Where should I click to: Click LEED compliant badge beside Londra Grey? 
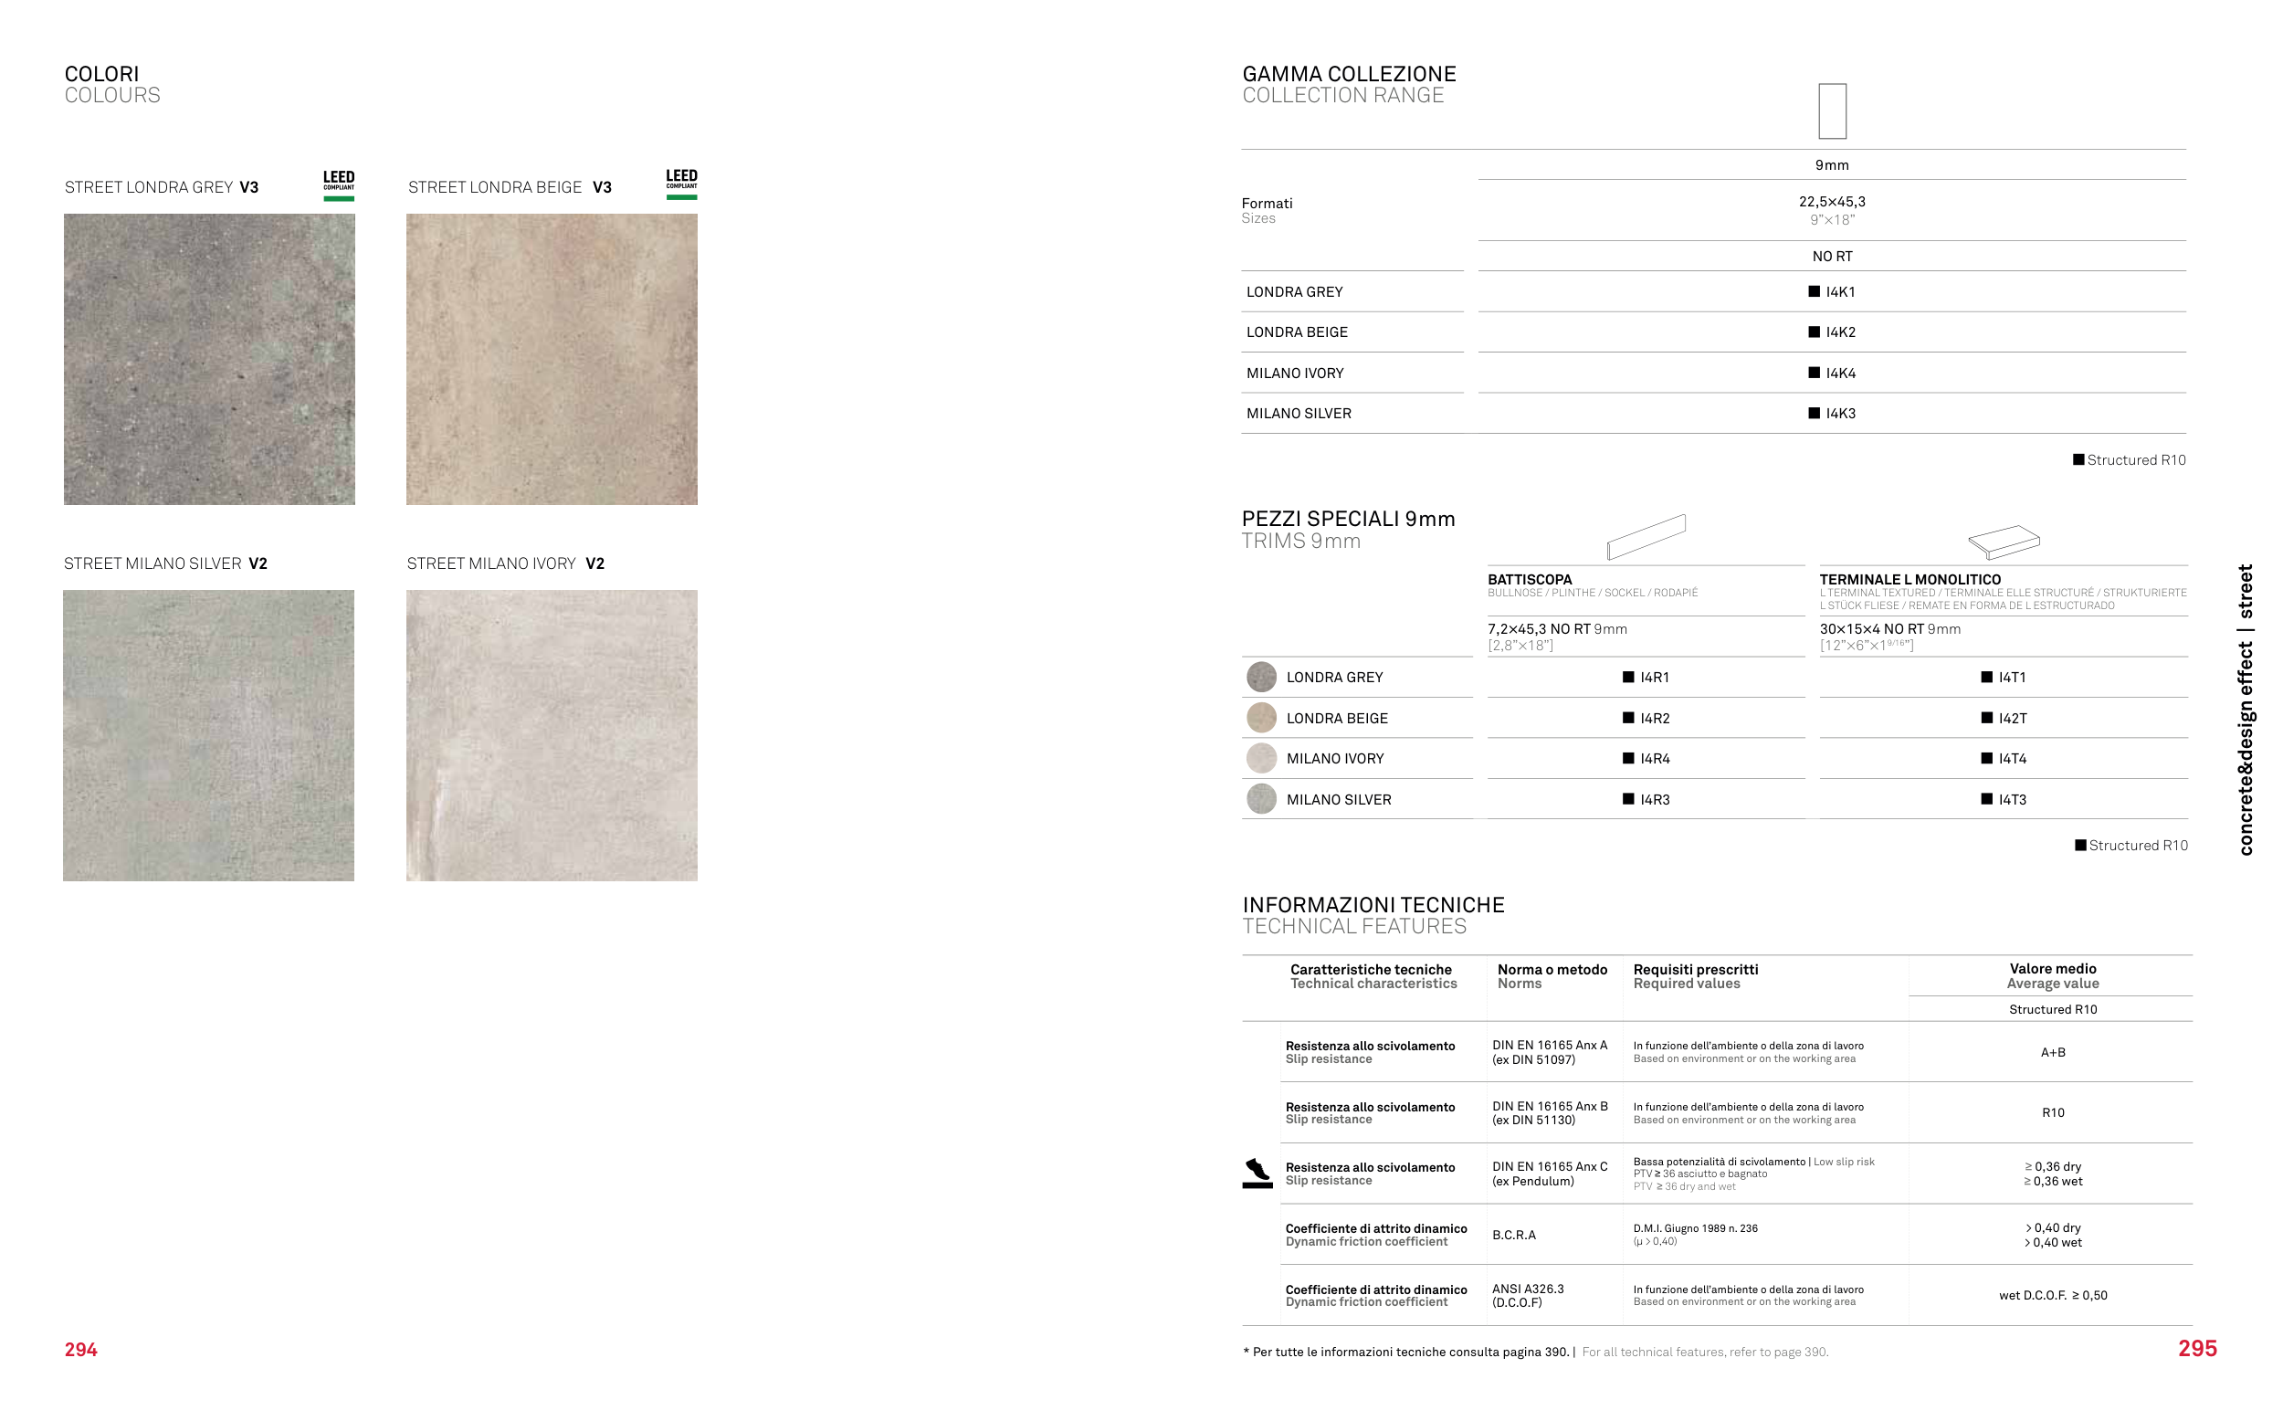tap(338, 185)
